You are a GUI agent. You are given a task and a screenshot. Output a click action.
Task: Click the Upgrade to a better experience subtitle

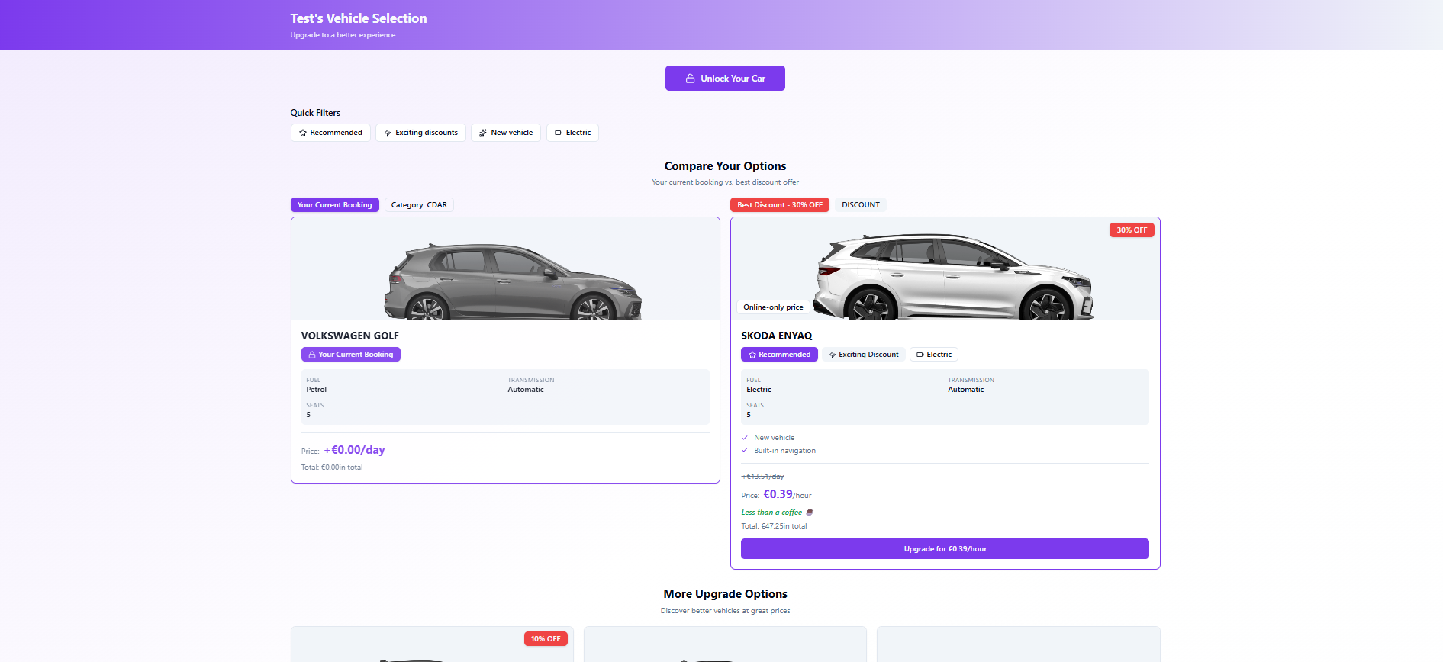coord(343,35)
